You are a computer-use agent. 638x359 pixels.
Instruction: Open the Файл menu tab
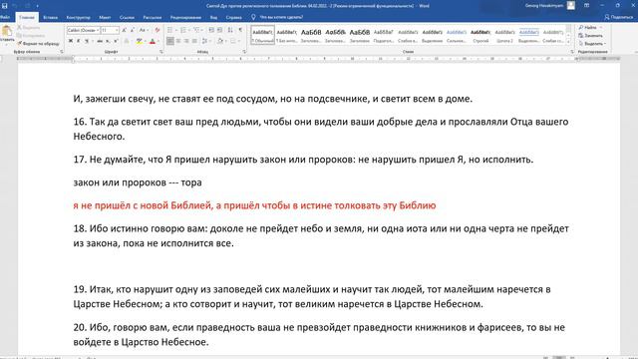5,17
